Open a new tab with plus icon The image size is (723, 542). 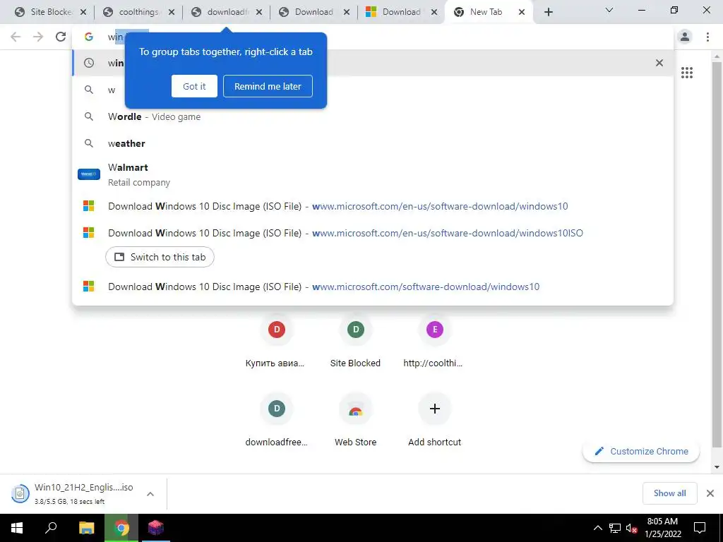tap(548, 12)
